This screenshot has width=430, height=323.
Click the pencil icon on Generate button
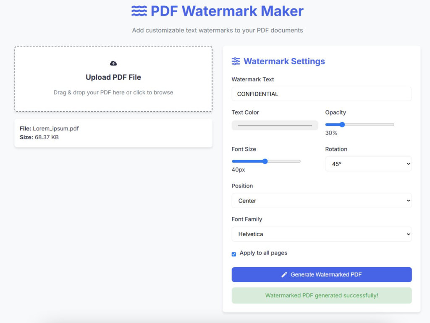point(284,275)
